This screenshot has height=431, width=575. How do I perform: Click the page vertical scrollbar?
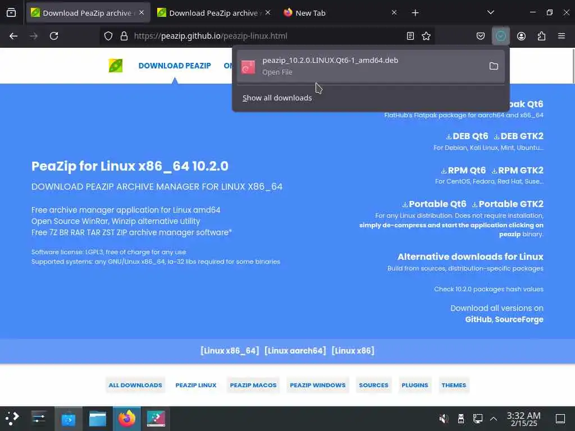573,66
